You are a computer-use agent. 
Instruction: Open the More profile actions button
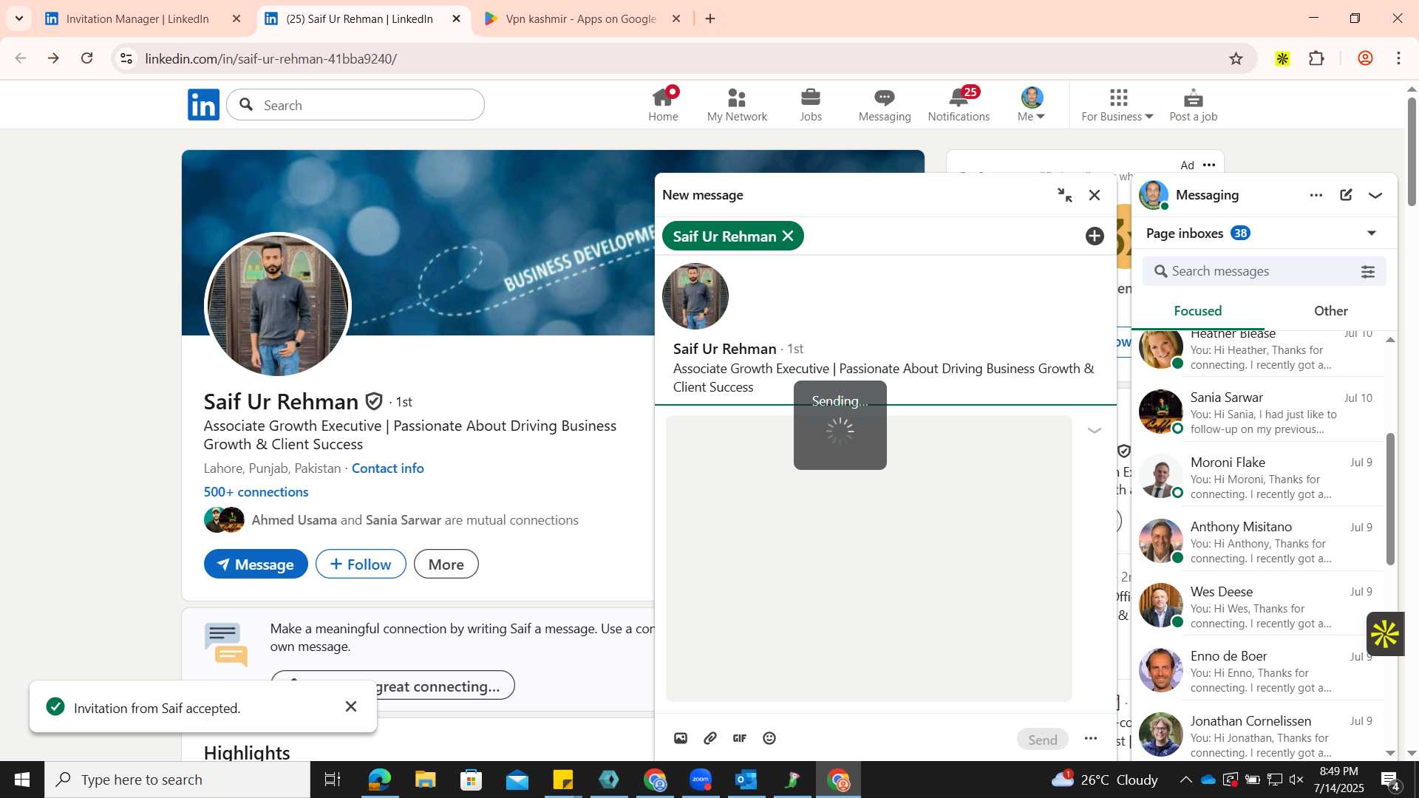pos(446,565)
